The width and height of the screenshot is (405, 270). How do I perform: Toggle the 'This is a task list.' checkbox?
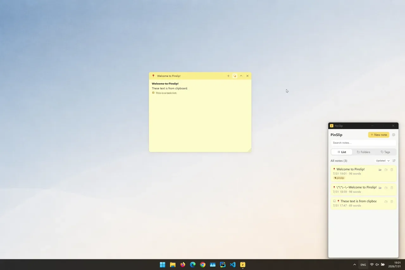click(x=153, y=93)
